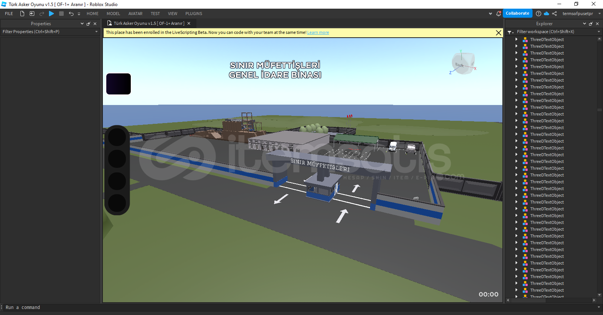Click the Undo arrow icon
The image size is (603, 315).
[x=71, y=14]
